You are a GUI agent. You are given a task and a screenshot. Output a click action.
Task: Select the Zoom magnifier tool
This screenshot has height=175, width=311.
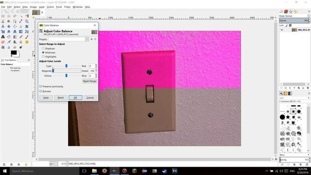click(27, 21)
